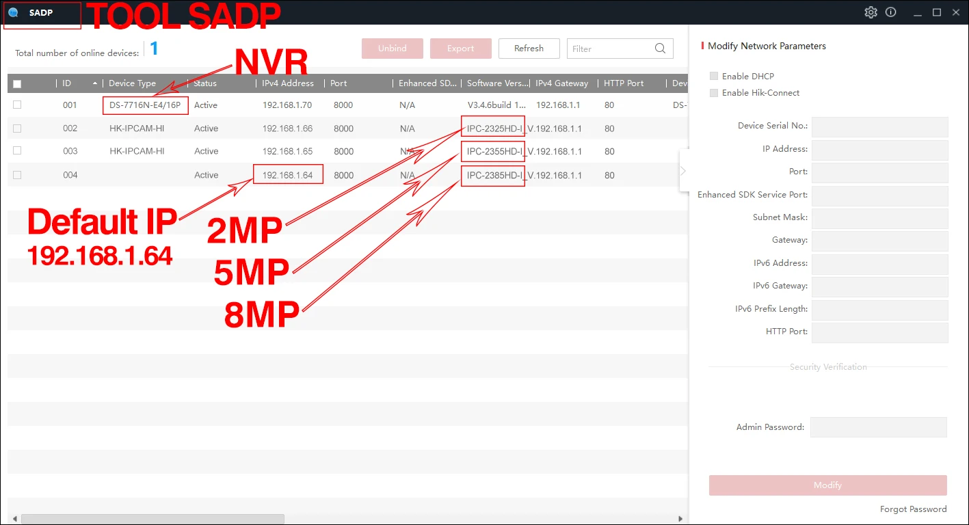Sort by the Device Type column header

point(133,83)
